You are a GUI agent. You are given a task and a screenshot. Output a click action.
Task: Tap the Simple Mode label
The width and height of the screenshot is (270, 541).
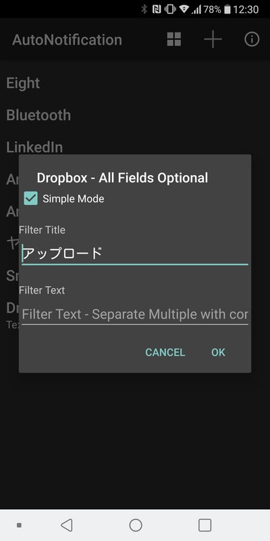click(x=74, y=199)
